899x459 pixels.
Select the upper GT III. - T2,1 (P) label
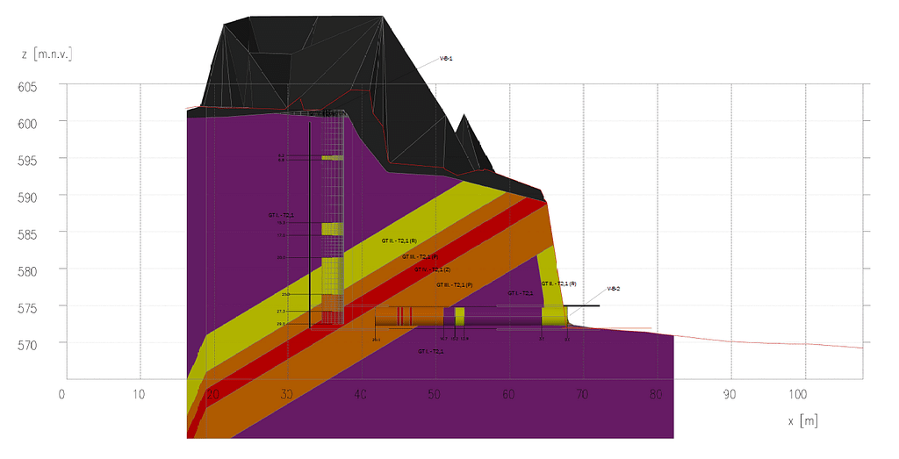click(420, 257)
